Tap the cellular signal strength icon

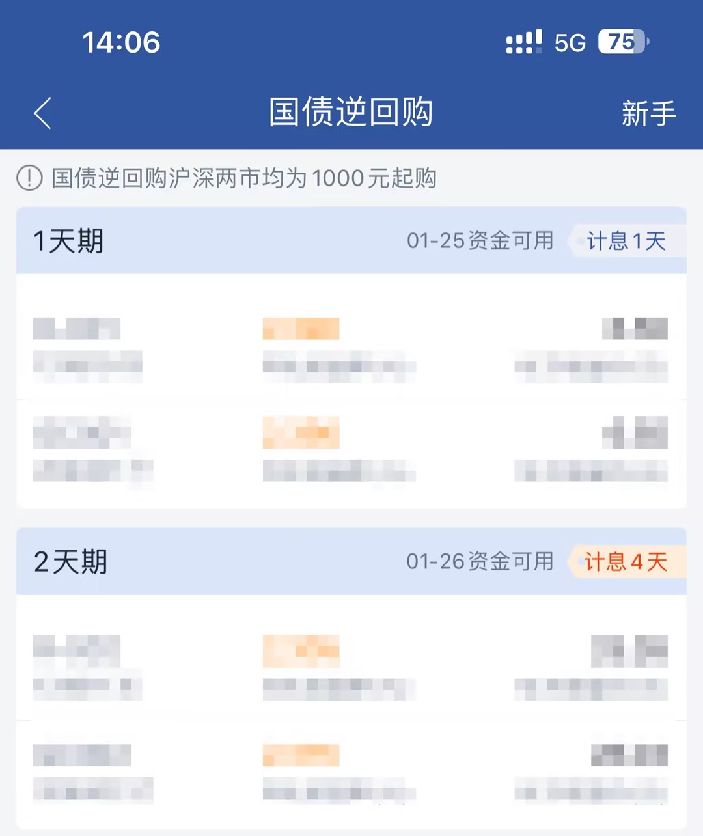click(524, 42)
